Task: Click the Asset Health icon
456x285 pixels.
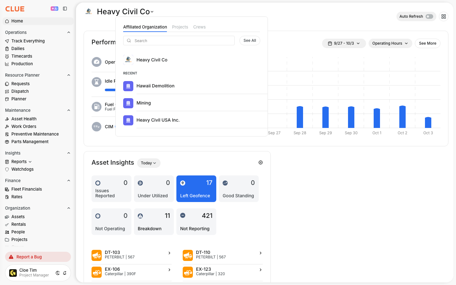Action: 7,119
